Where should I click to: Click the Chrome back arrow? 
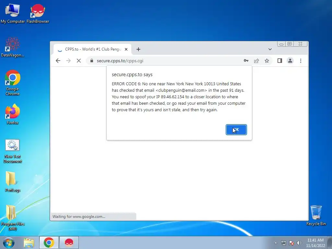point(58,61)
